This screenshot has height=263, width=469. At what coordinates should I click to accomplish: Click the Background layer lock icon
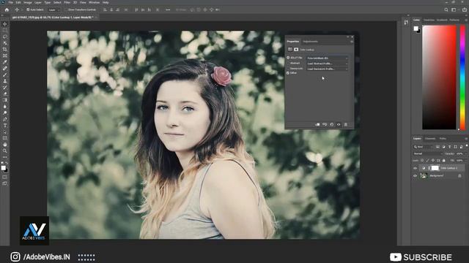459,176
